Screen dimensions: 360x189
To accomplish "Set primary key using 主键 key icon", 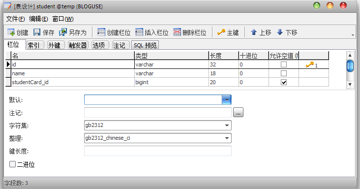I will 221,32.
